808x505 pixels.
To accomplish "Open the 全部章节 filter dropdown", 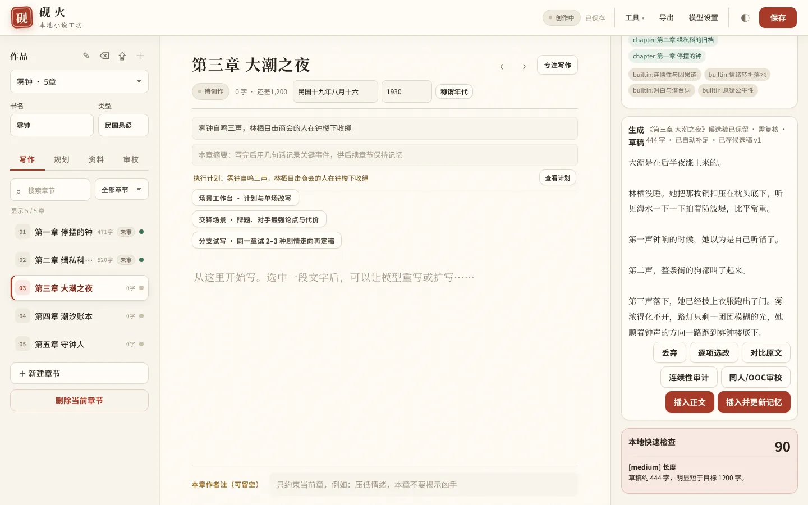I will click(122, 190).
